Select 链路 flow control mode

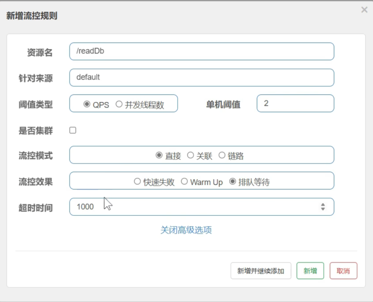pyautogui.click(x=222, y=155)
